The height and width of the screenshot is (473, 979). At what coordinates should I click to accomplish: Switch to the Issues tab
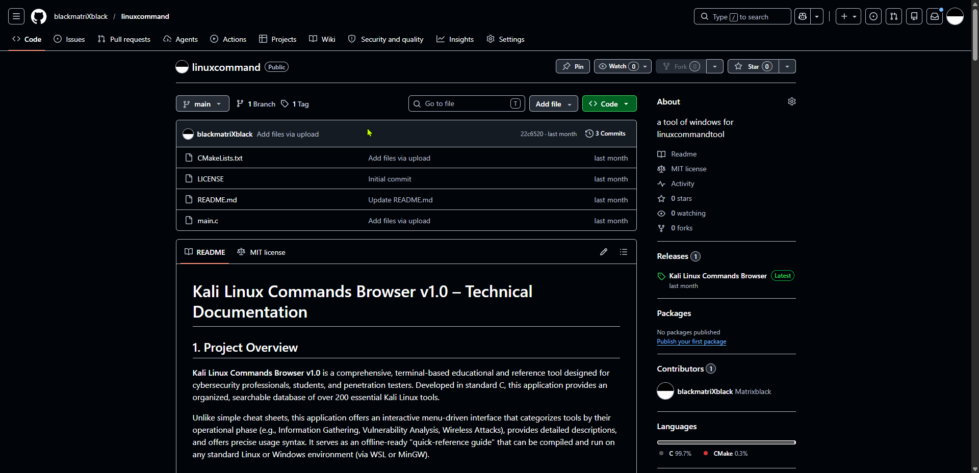(x=69, y=39)
